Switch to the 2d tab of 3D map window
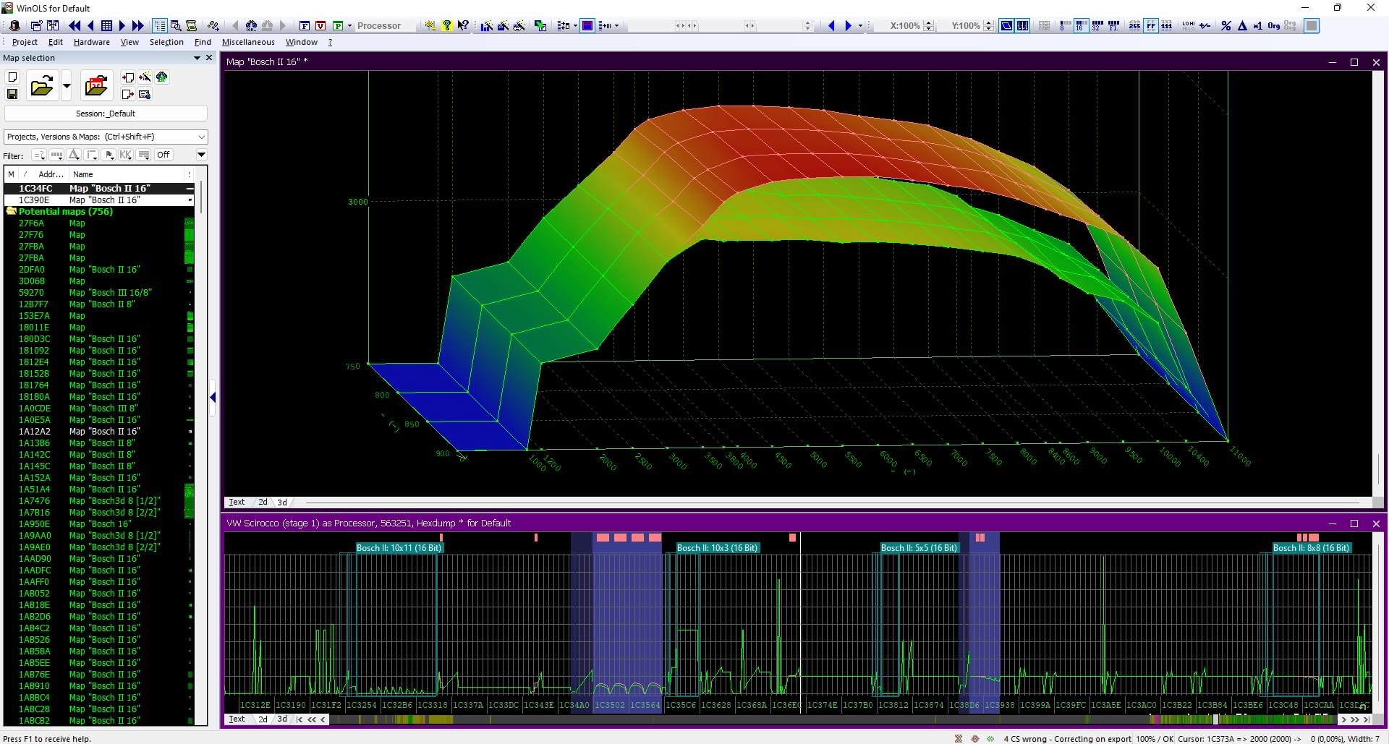 pos(263,502)
